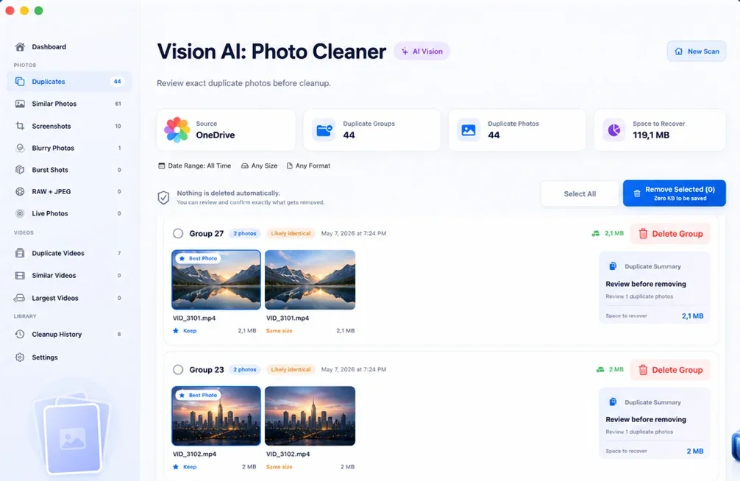
Task: Open the Dashboard home icon
Action: click(20, 47)
